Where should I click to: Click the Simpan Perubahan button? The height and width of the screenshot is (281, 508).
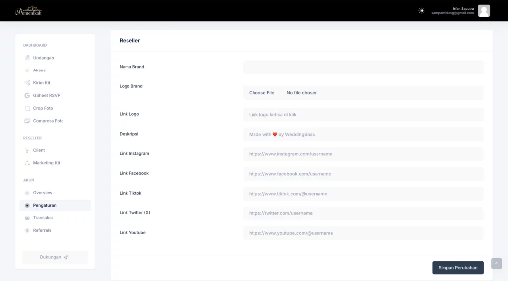pos(458,268)
